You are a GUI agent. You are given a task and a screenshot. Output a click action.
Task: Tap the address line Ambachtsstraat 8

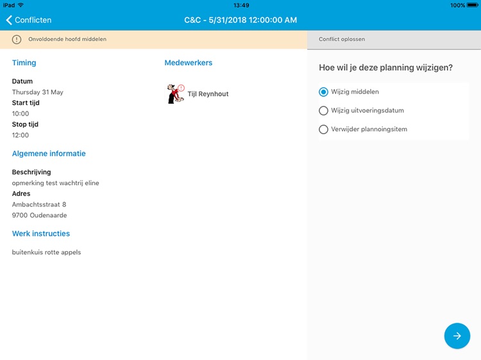click(39, 204)
